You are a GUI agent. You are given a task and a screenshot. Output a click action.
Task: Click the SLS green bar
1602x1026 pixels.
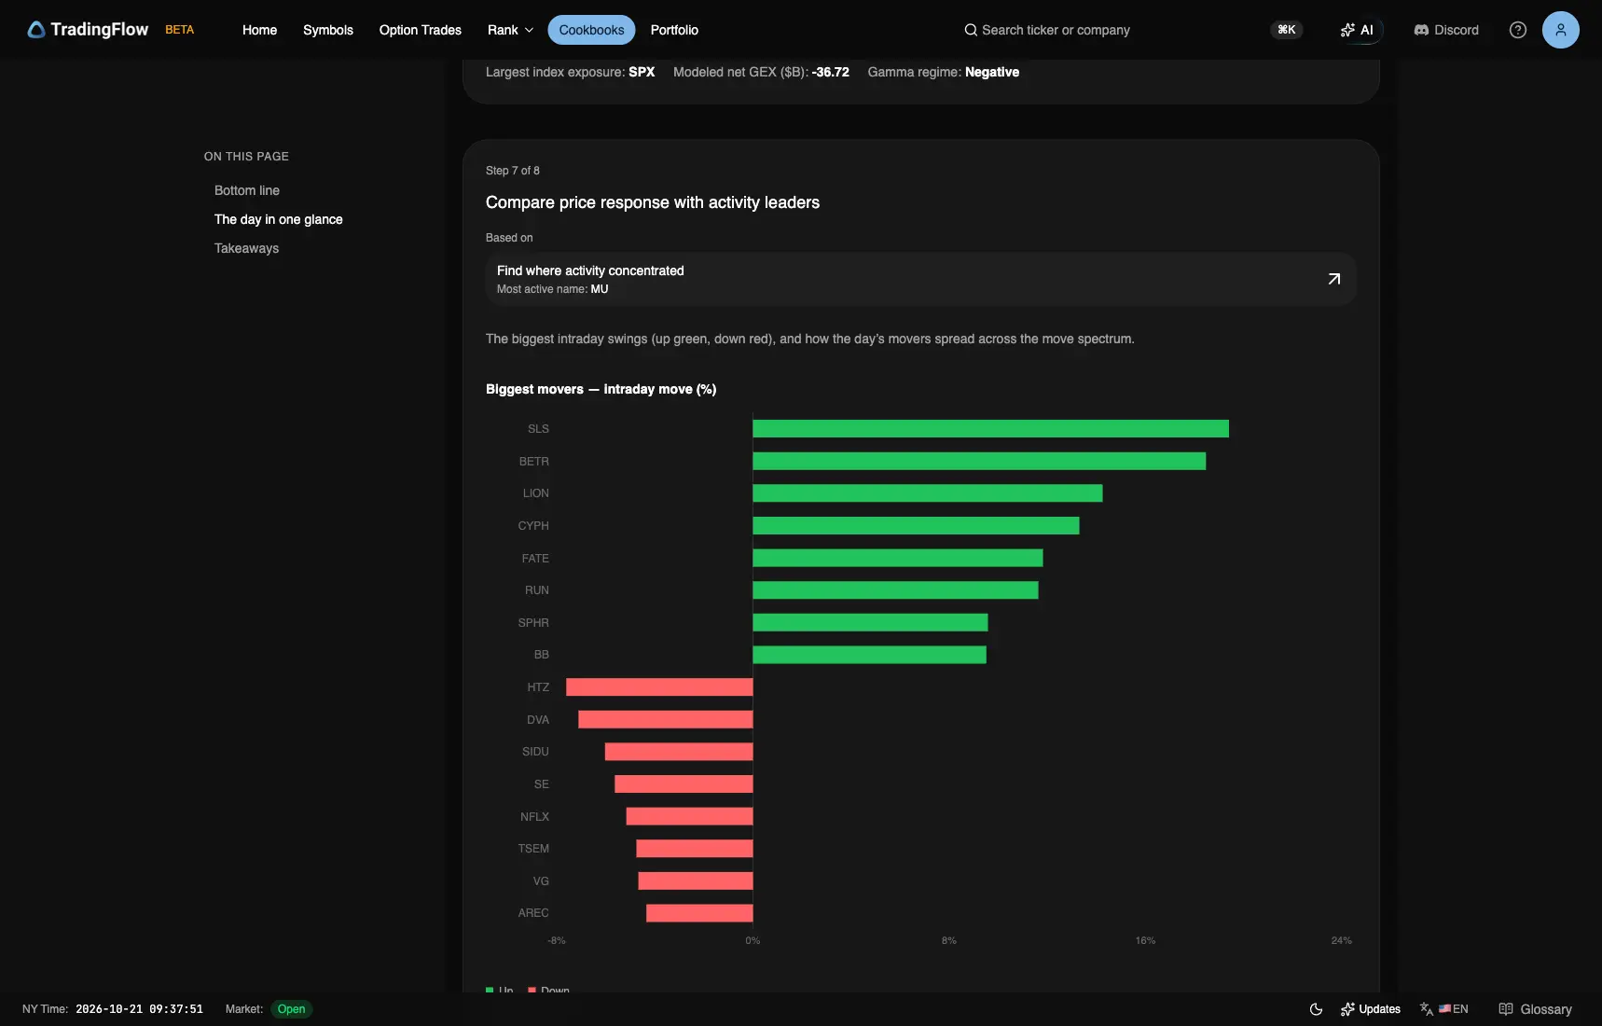[x=990, y=429]
